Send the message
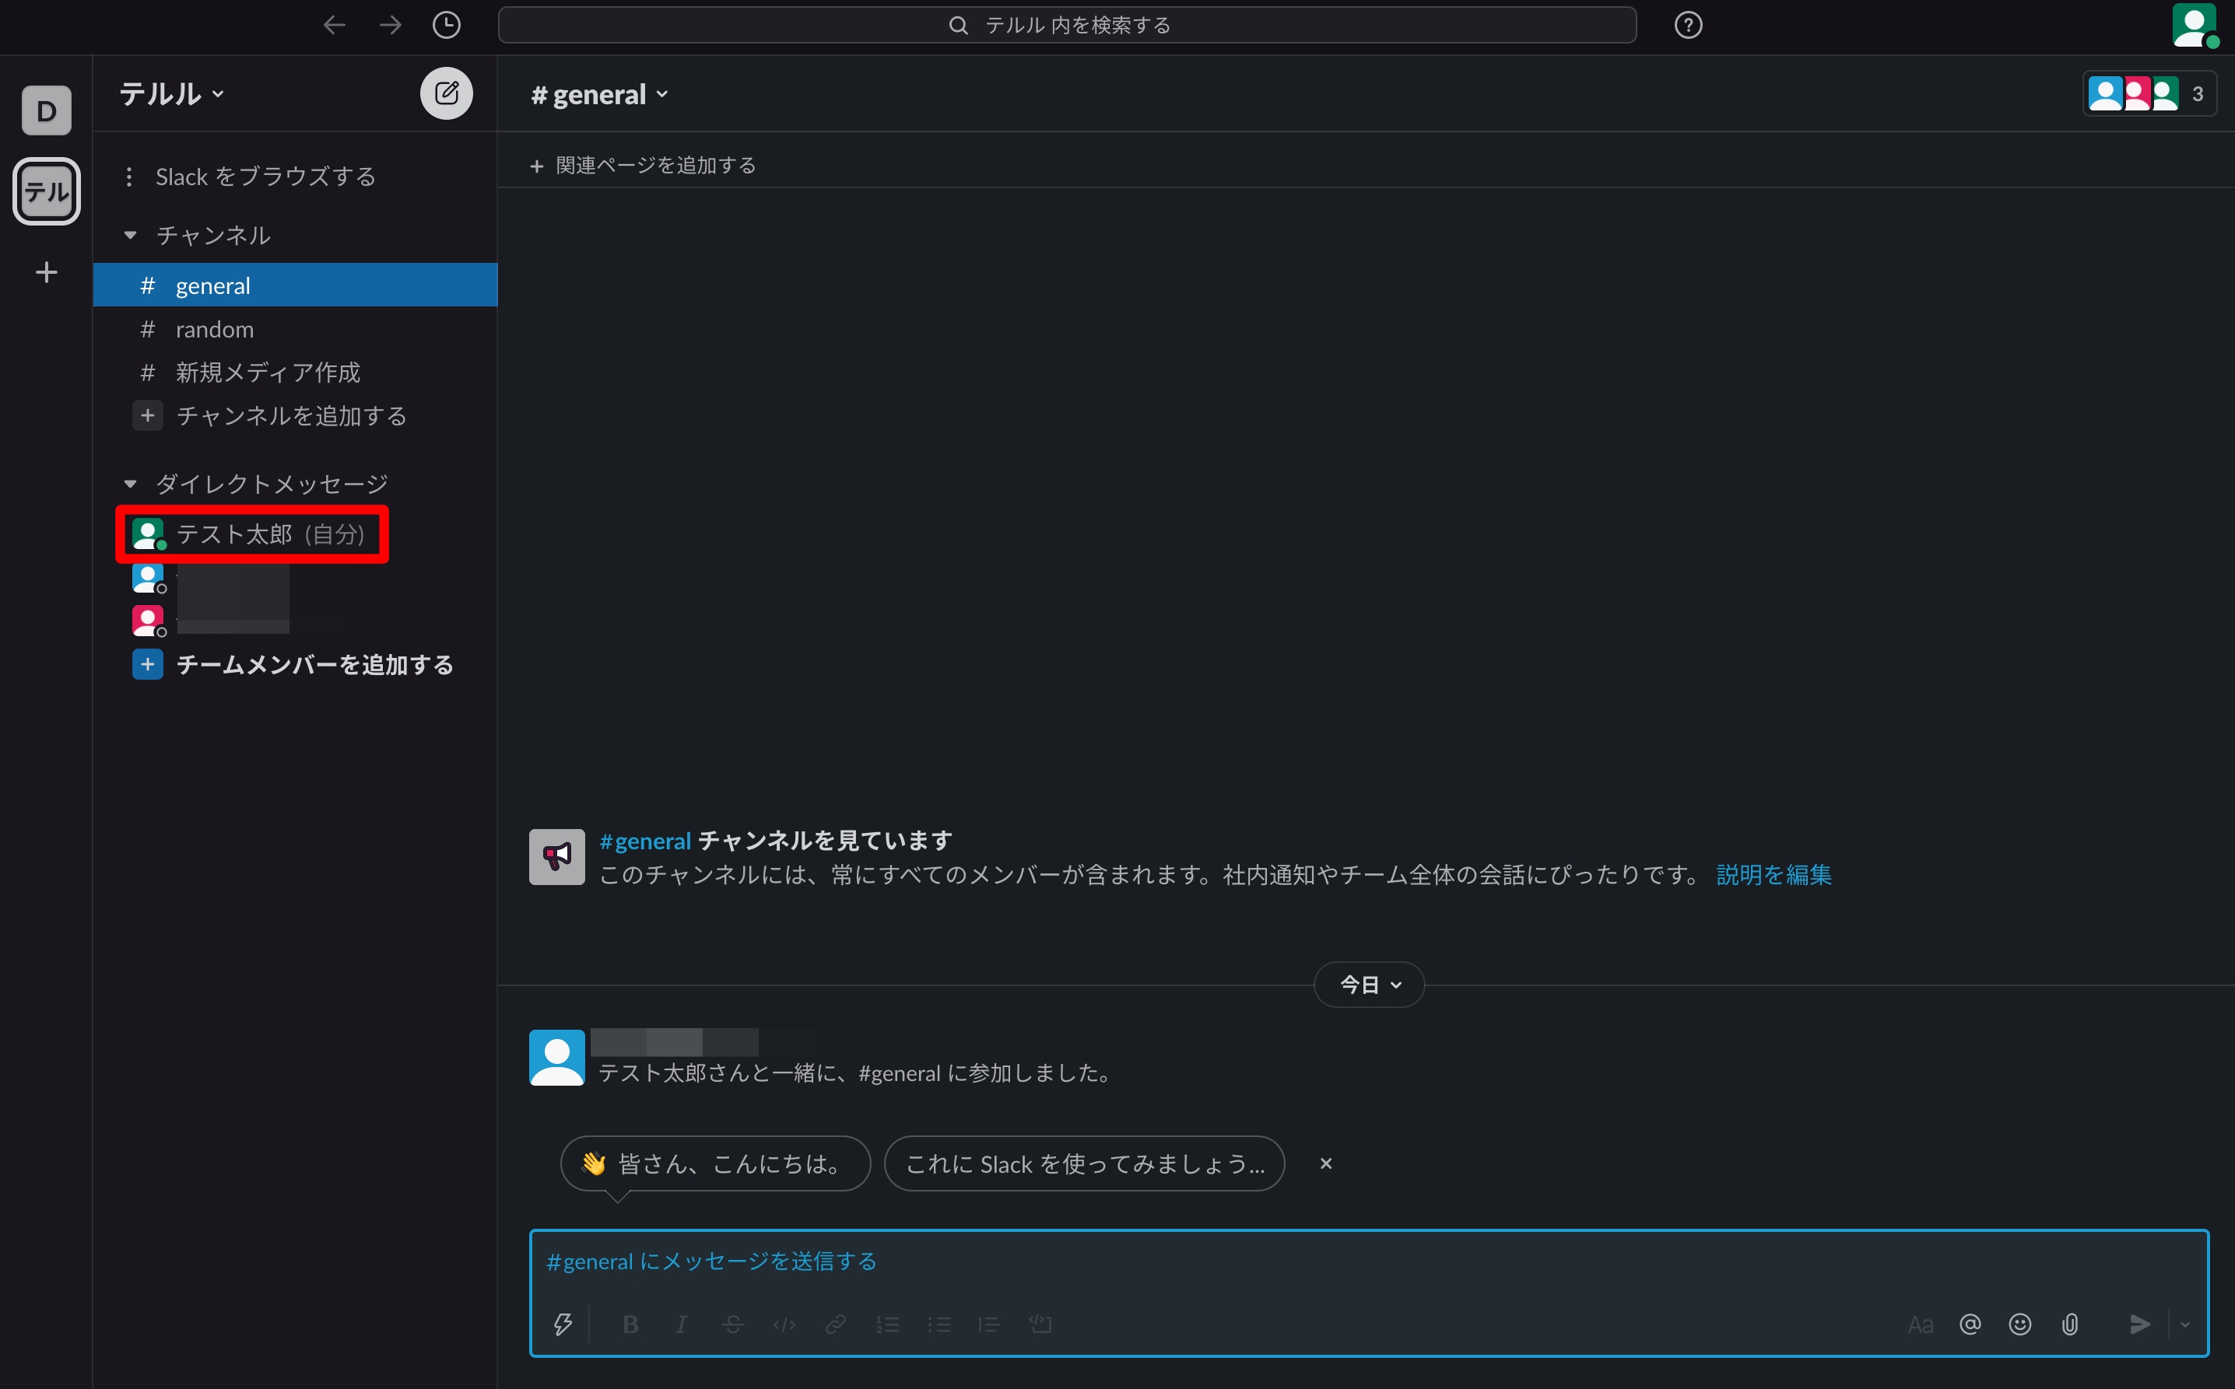The height and width of the screenshot is (1389, 2235). (2139, 1324)
